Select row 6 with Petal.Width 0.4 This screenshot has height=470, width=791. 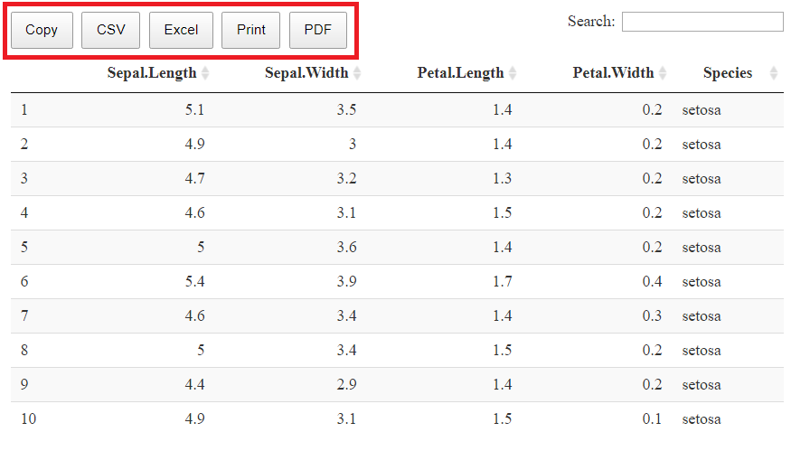pos(397,281)
